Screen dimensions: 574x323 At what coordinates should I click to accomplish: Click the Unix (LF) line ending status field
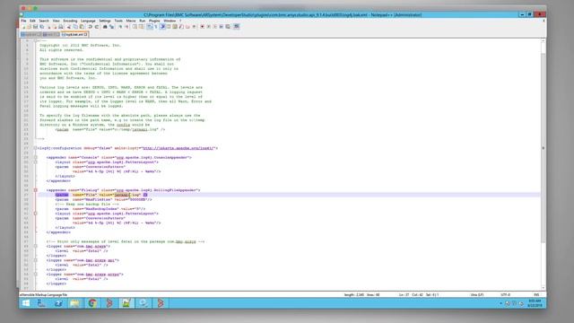click(x=476, y=294)
